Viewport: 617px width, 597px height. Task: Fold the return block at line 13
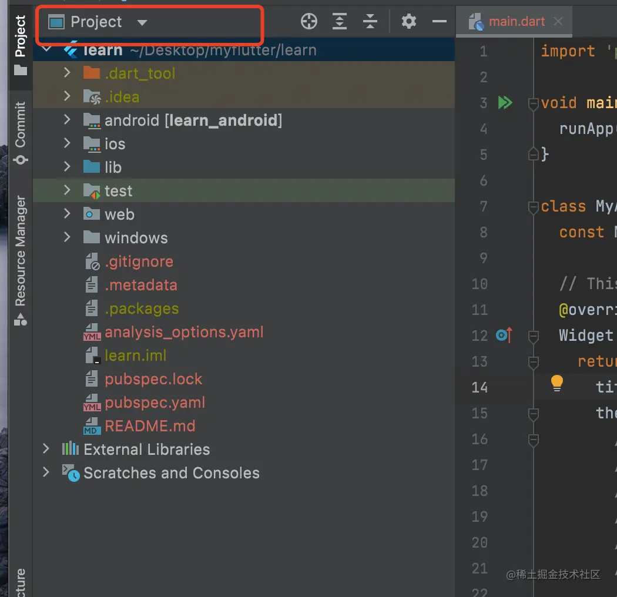533,363
